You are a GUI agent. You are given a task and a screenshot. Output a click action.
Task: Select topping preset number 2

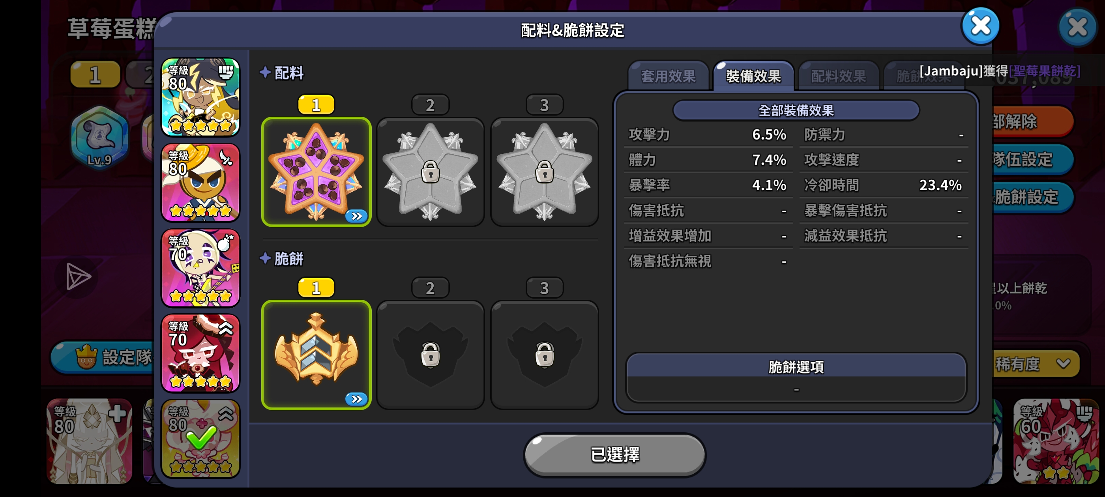(430, 105)
